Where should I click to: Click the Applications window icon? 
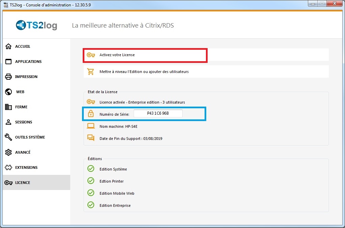(x=8, y=62)
